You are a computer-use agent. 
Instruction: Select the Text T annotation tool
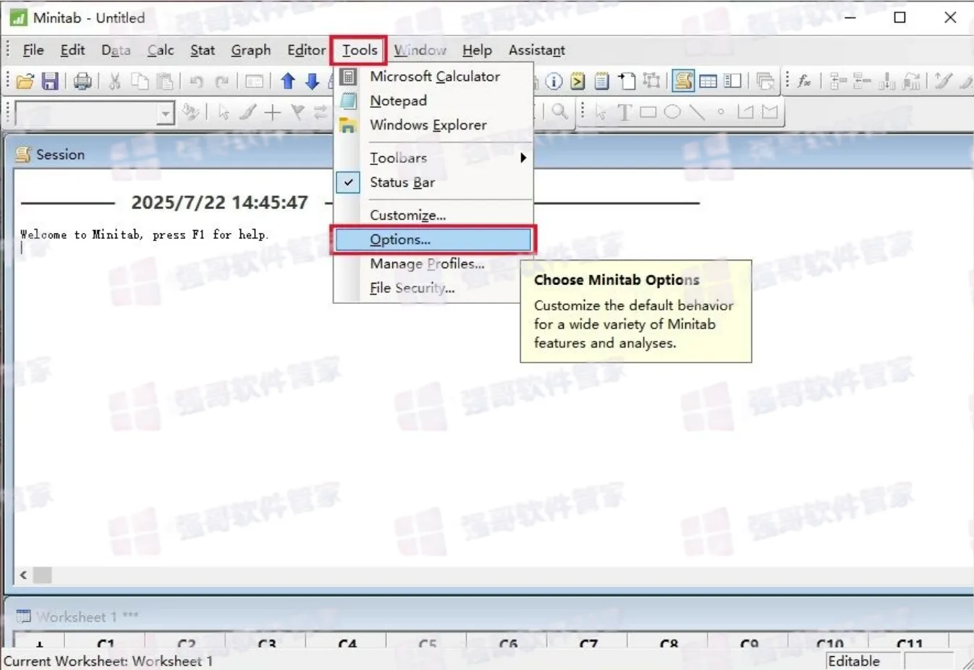pos(624,112)
